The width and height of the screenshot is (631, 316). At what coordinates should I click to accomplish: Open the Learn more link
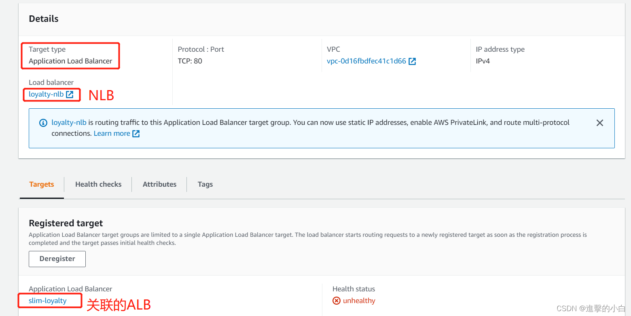(x=112, y=133)
